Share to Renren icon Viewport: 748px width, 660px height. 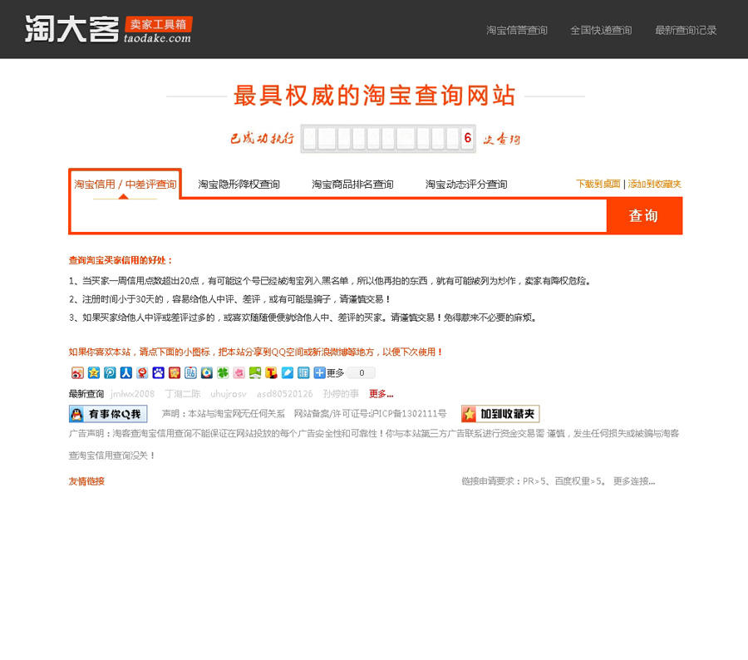point(126,372)
